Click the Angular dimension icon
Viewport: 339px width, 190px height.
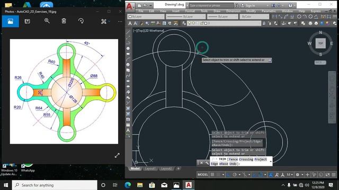[x=316, y=16]
